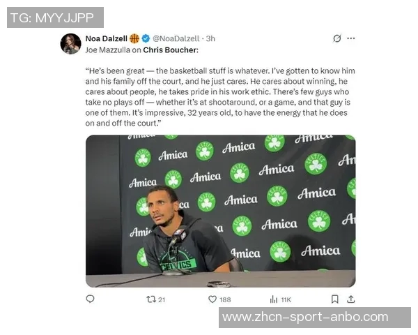
Task: Click the blue verified badge
Action: point(145,38)
